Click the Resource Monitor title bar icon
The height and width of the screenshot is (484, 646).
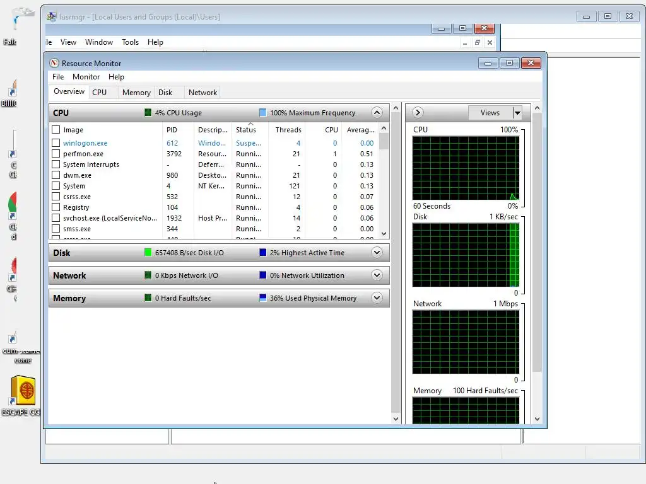click(54, 63)
